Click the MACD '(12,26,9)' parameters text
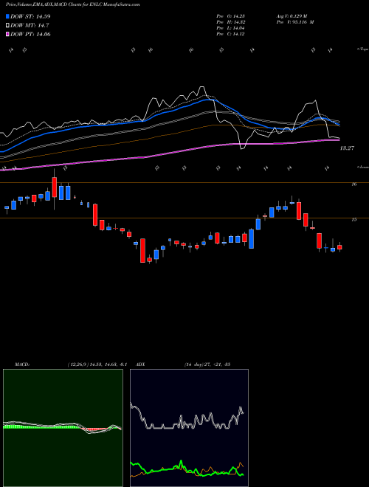Screen dimensions: 369x487 [x=77, y=365]
